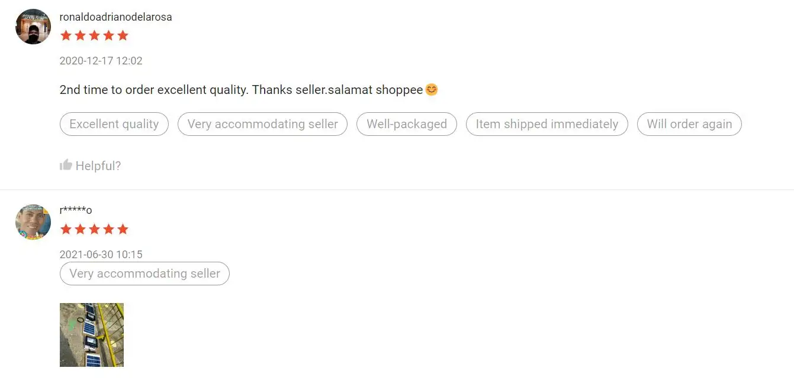Select the Well-packaged tag

click(x=407, y=124)
